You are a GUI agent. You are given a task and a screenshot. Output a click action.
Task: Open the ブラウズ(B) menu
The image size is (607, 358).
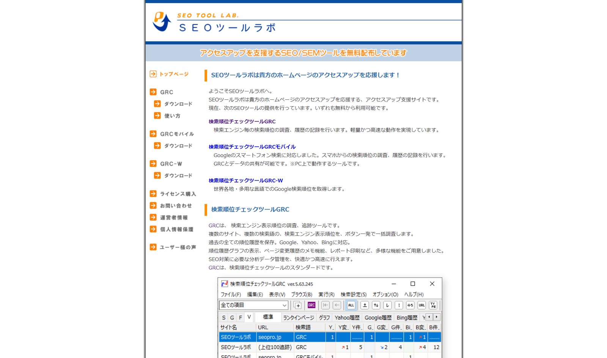pyautogui.click(x=302, y=295)
